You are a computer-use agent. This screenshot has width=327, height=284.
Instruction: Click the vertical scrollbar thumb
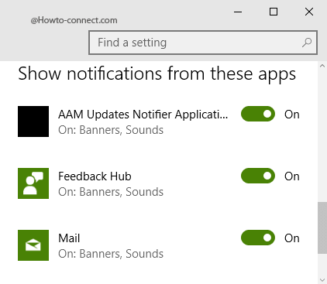coord(322,228)
